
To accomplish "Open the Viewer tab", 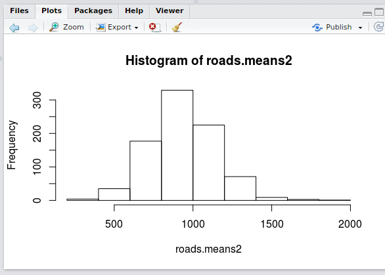I will coord(170,11).
